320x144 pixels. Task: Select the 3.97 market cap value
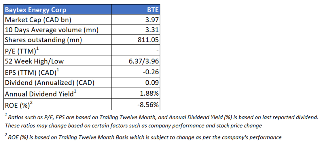(152, 20)
